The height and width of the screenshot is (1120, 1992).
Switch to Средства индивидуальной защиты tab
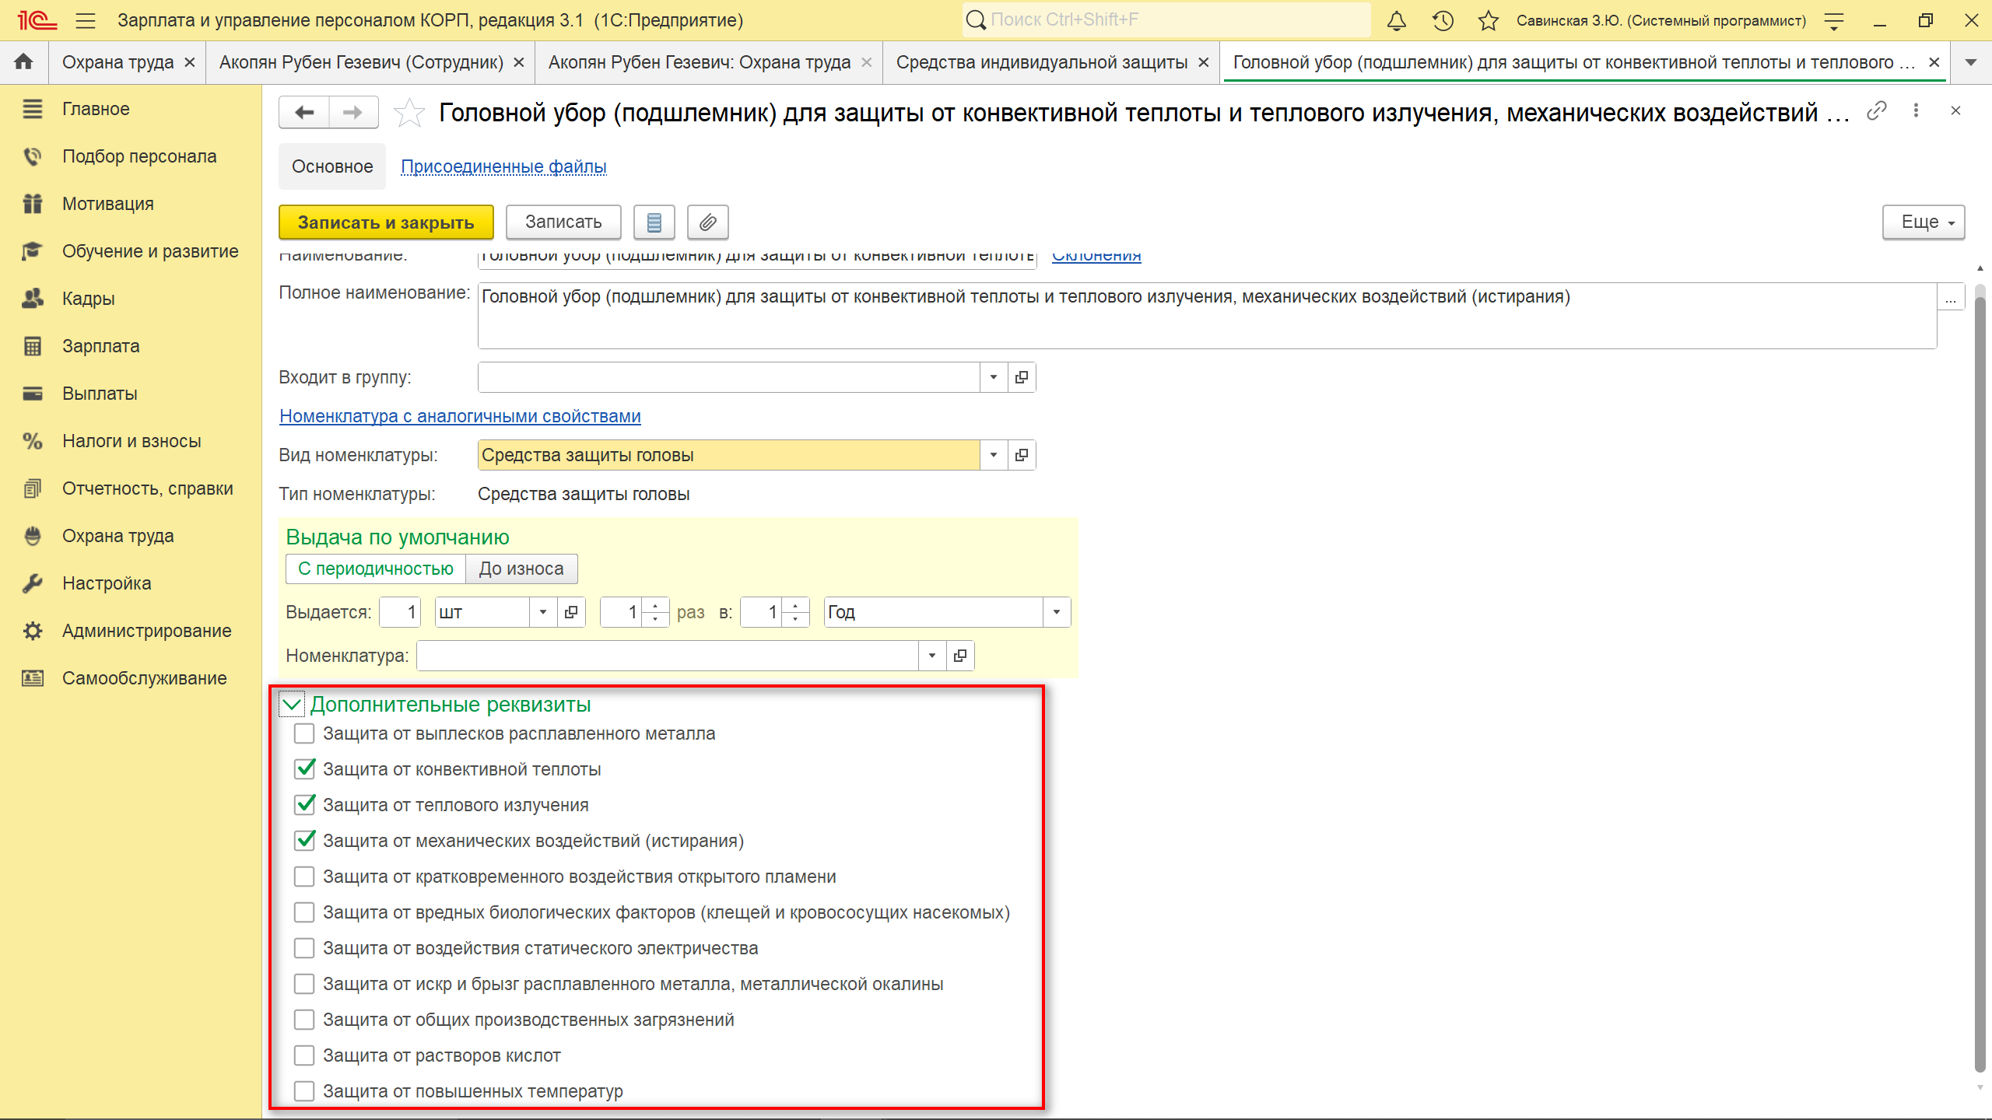[1041, 62]
